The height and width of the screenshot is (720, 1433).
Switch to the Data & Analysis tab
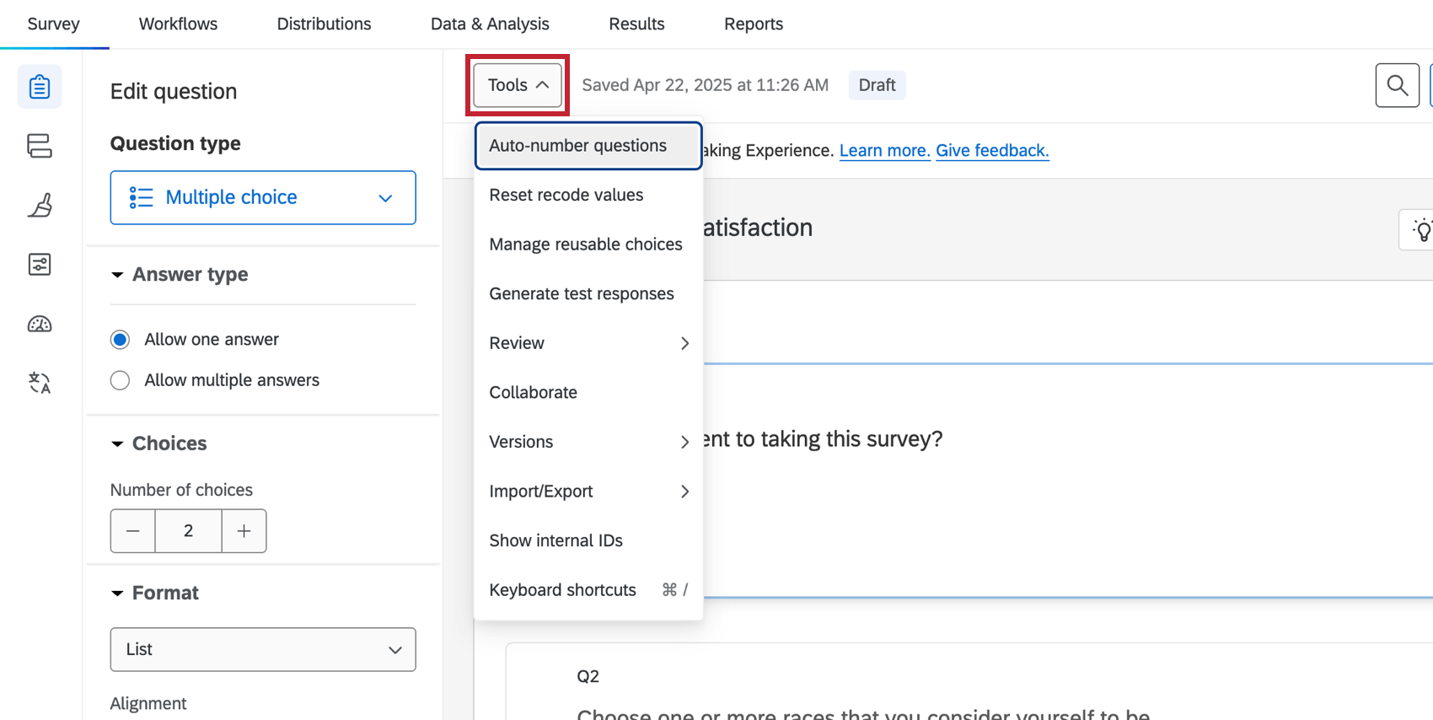tap(490, 24)
